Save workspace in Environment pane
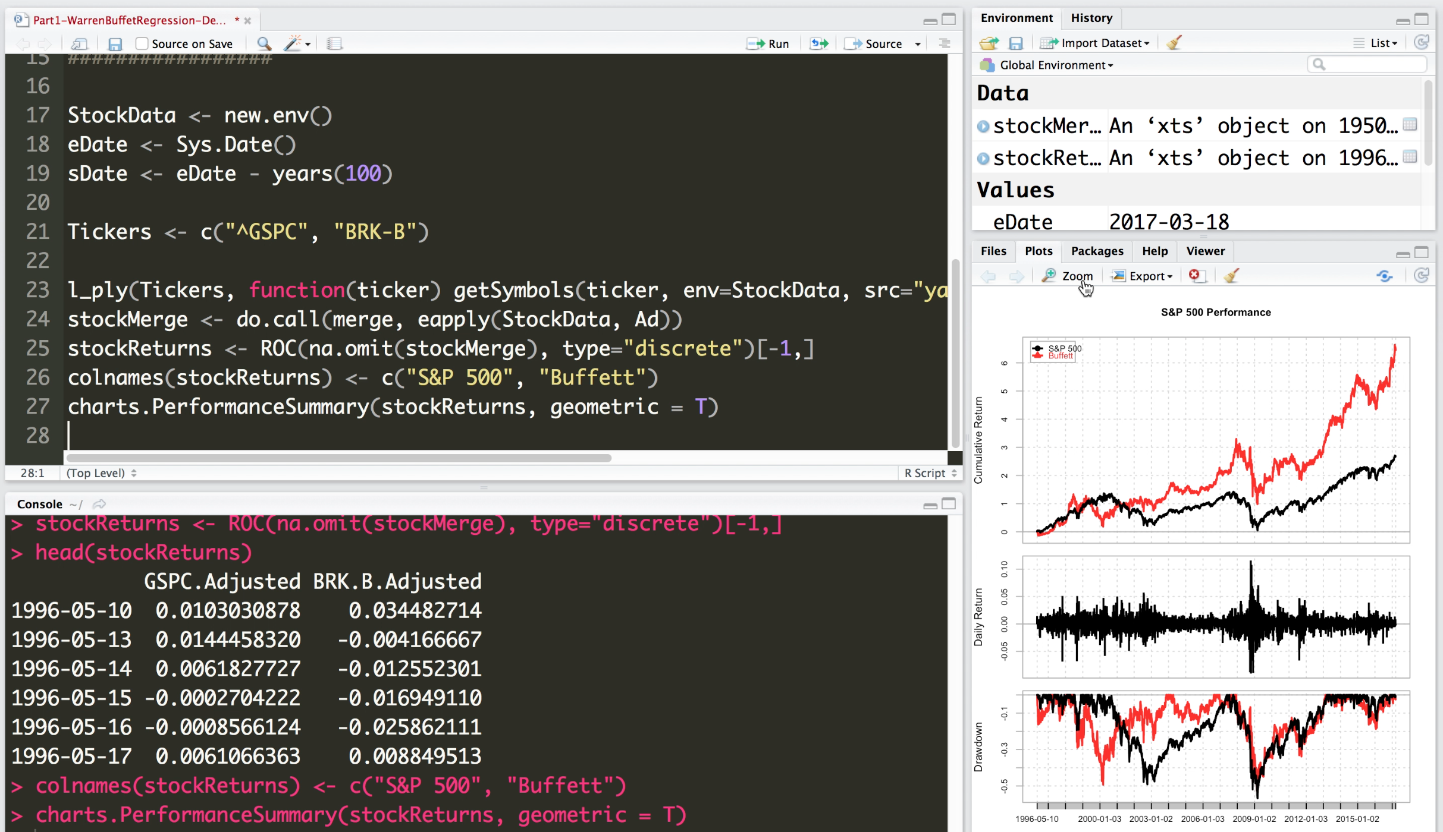1443x832 pixels. tap(1016, 43)
